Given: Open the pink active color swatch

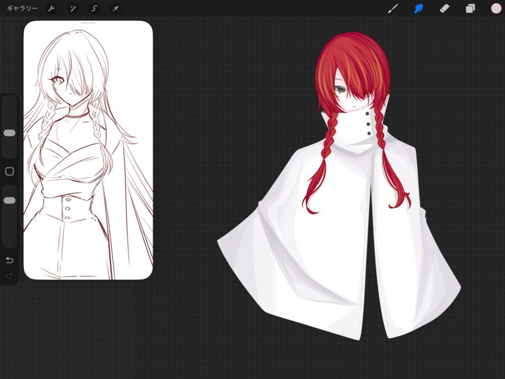Looking at the screenshot, I should pyautogui.click(x=495, y=9).
